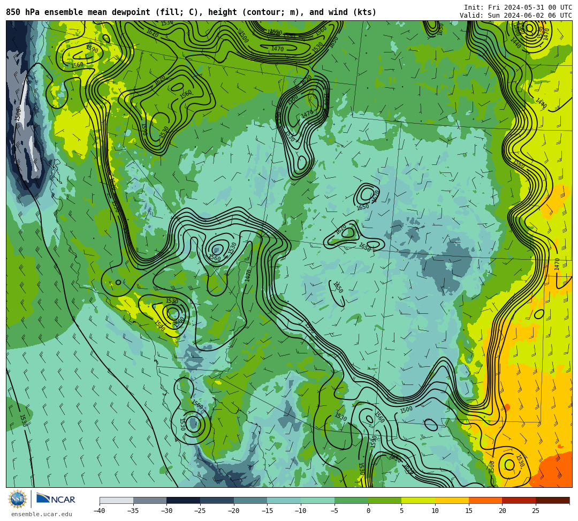Viewport: 578px width, 521px height.
Task: Click the 5 colorbar tick label
Action: tap(402, 511)
